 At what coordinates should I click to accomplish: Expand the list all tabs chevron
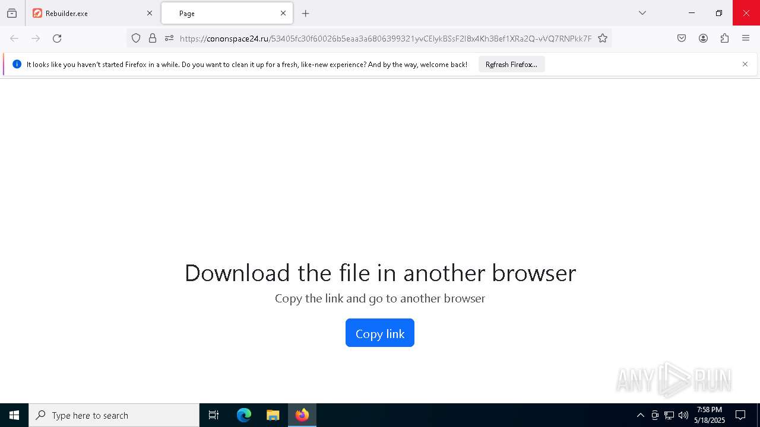(x=642, y=13)
